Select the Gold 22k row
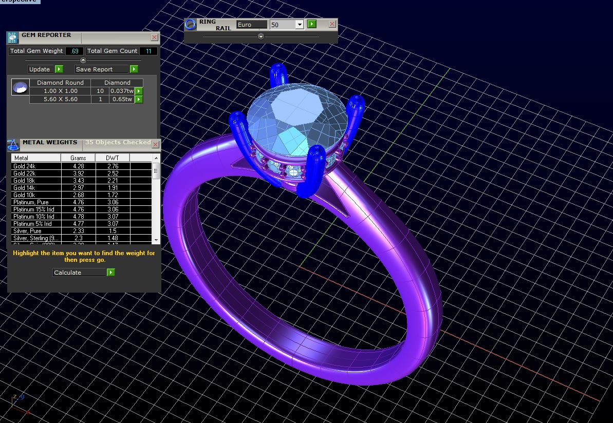Image resolution: width=613 pixels, height=423 pixels. (x=81, y=174)
